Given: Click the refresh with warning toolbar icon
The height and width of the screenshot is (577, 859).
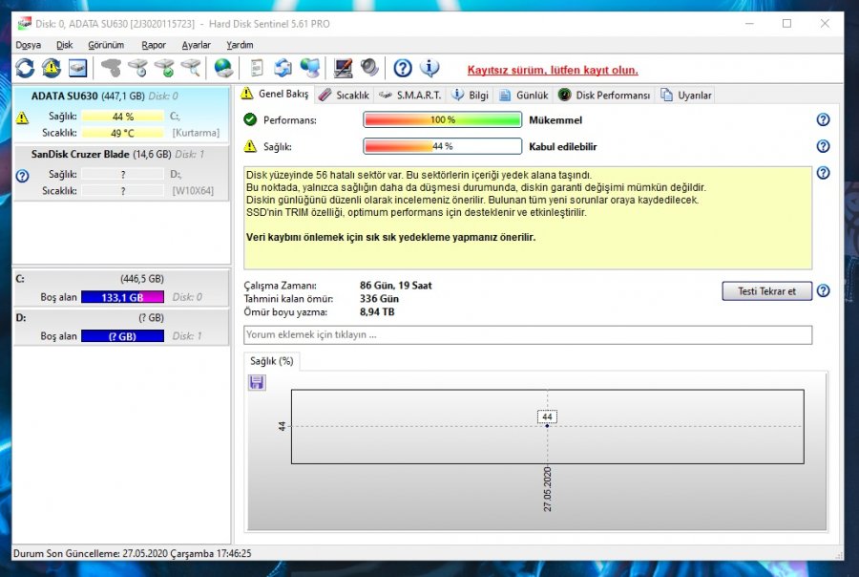Looking at the screenshot, I should 52,68.
